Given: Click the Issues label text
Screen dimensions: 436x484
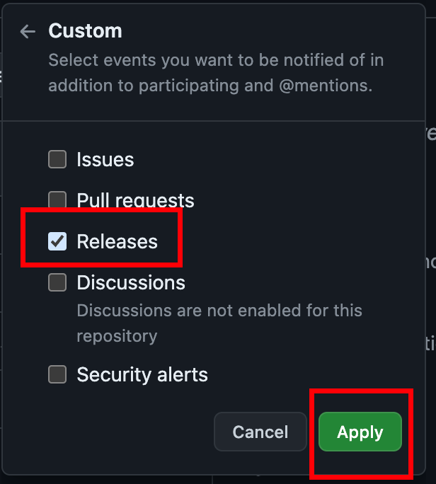Looking at the screenshot, I should click(x=105, y=159).
